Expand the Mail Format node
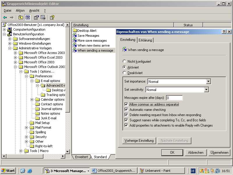The width and height of the screenshot is (233, 175). 27,127
